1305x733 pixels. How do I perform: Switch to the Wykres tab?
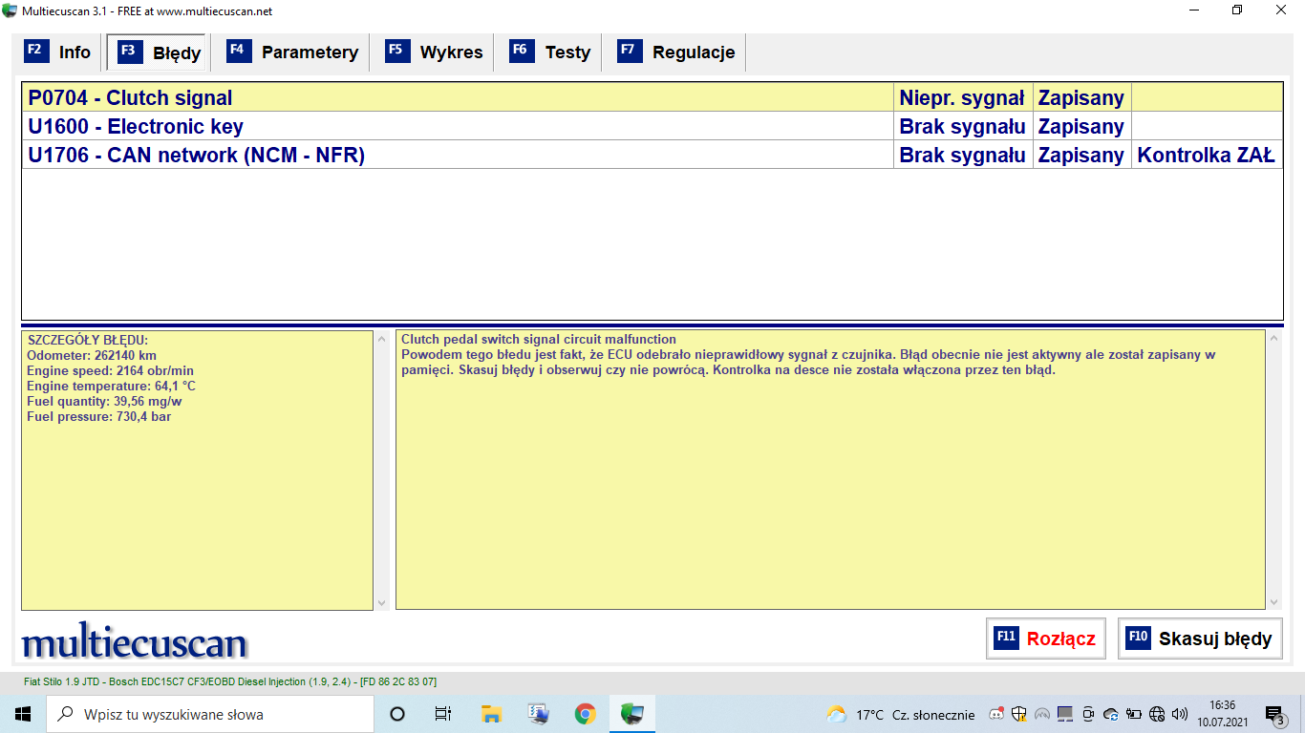435,52
